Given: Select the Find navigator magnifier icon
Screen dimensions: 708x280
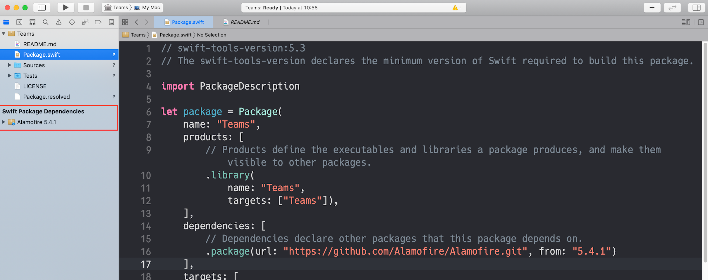Looking at the screenshot, I should tap(46, 22).
